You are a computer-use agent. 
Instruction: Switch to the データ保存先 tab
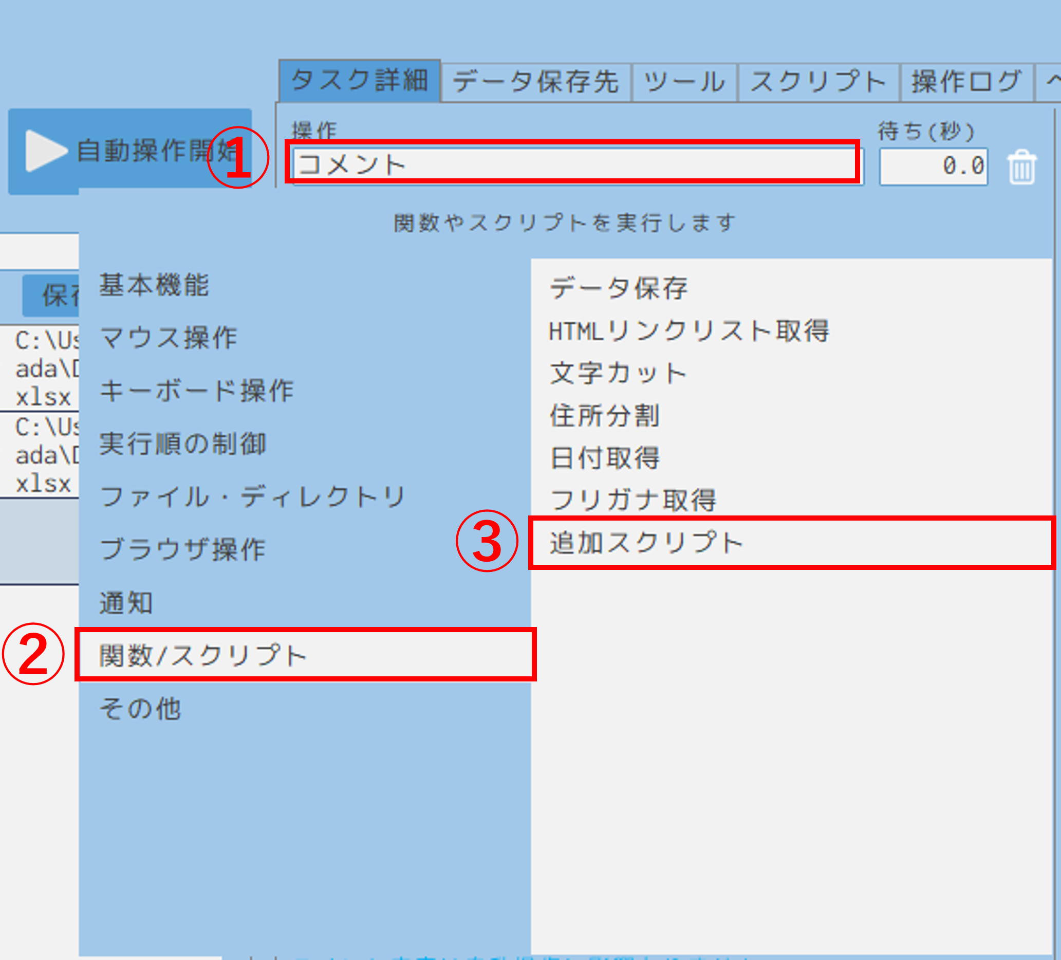point(535,82)
